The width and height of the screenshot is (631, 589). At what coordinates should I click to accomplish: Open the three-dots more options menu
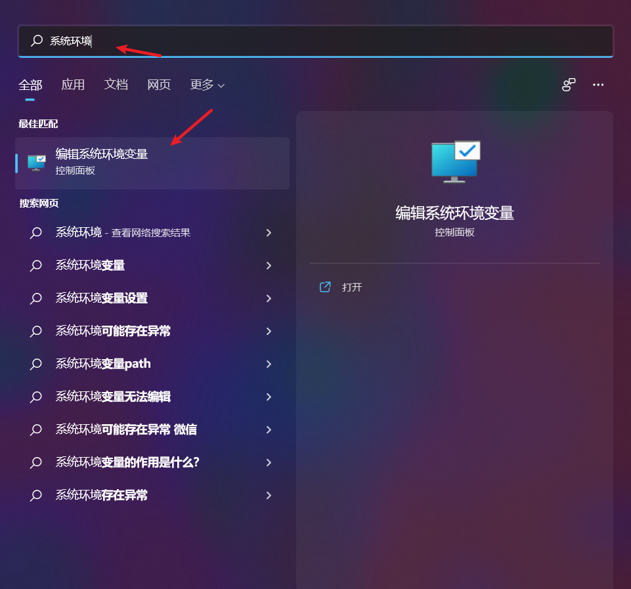click(598, 85)
